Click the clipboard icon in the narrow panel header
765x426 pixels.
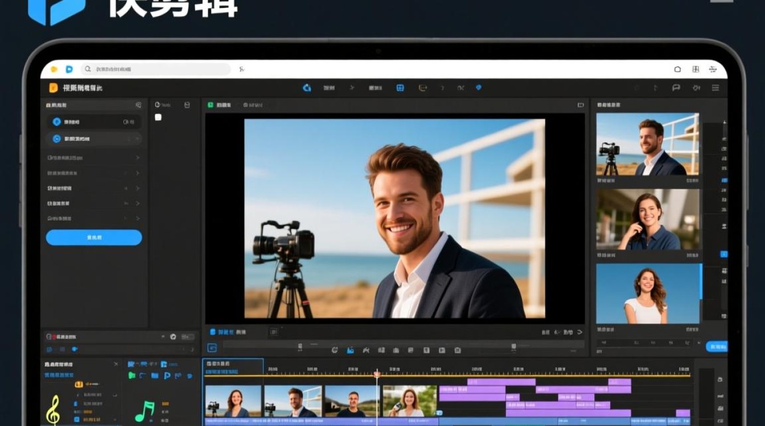pyautogui.click(x=187, y=105)
